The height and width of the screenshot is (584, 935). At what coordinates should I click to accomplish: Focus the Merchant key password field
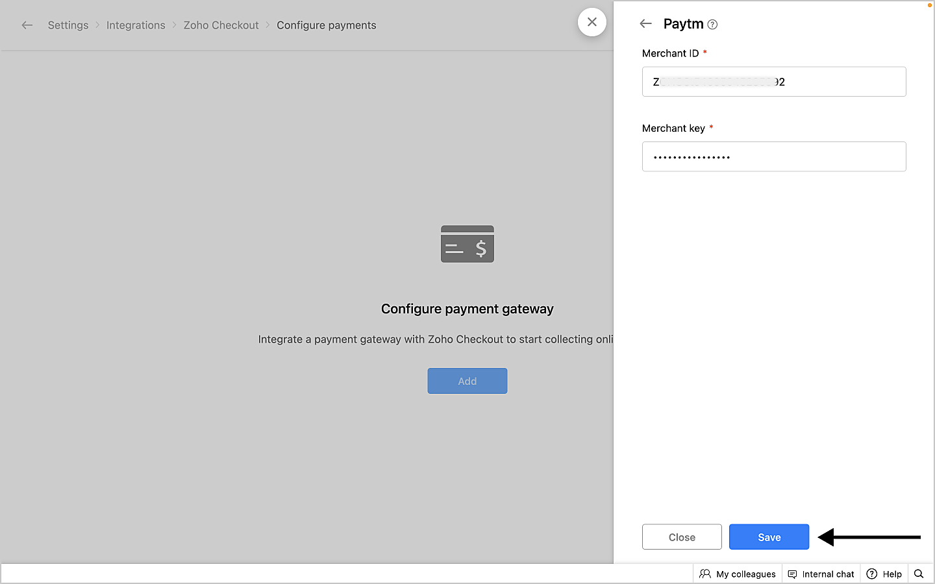774,156
